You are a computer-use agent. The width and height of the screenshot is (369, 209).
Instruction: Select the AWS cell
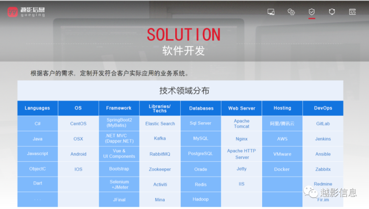(282, 138)
